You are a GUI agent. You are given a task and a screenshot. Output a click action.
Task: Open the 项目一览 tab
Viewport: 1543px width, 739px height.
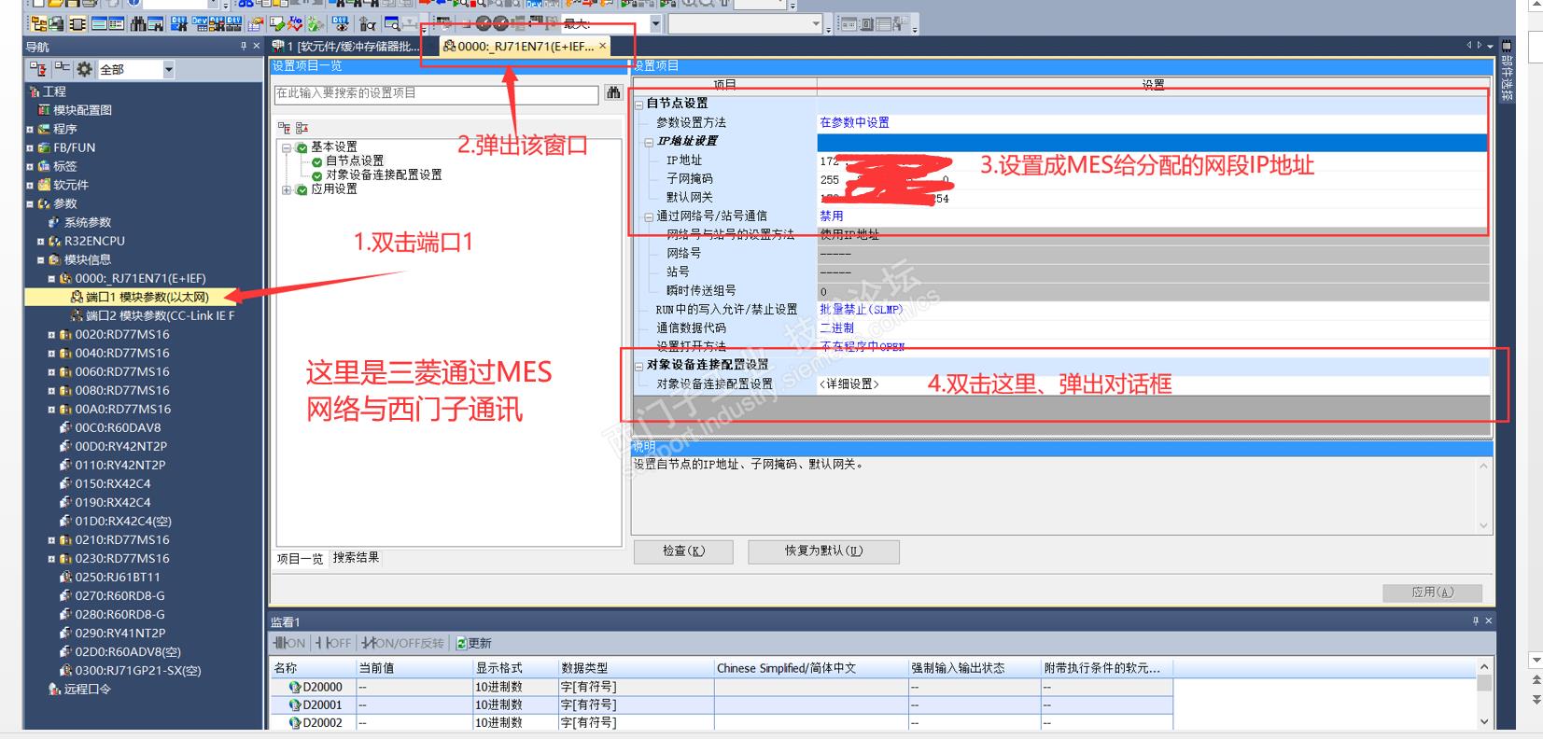coord(300,558)
